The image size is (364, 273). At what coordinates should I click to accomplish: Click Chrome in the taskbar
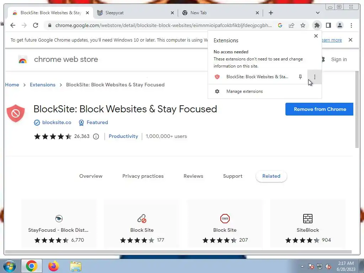[32, 266]
